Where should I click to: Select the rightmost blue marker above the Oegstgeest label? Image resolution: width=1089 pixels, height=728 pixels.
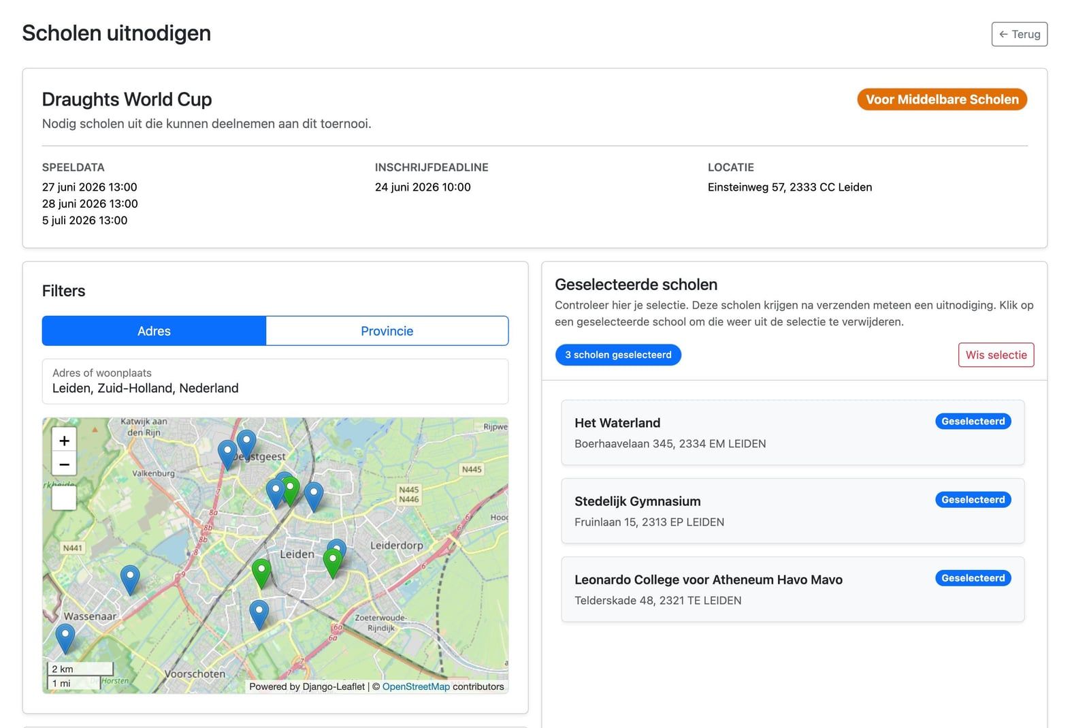tap(246, 443)
